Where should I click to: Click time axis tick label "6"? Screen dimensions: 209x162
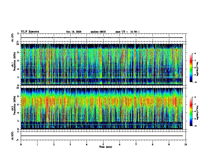(x=120, y=144)
